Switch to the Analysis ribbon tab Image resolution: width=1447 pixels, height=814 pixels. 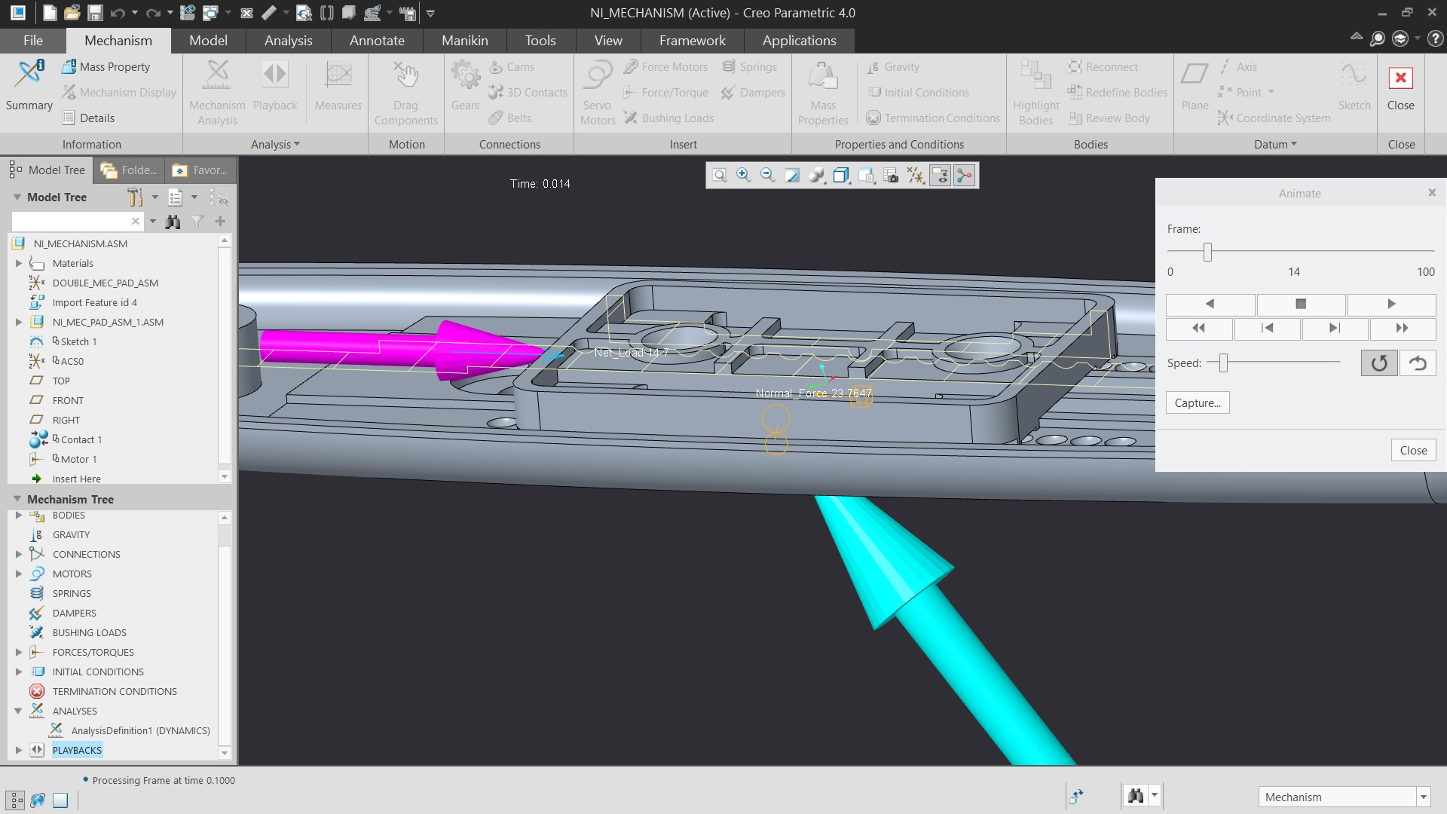(x=288, y=41)
